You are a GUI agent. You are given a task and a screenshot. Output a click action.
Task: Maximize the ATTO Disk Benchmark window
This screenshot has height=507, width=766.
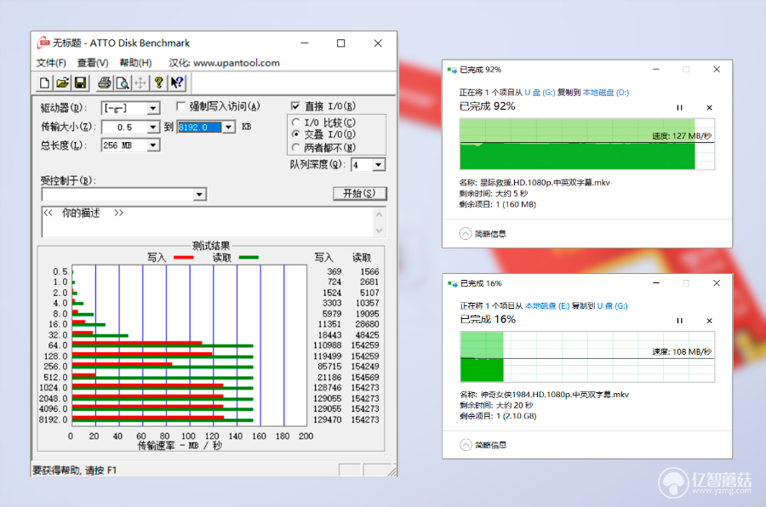point(341,43)
